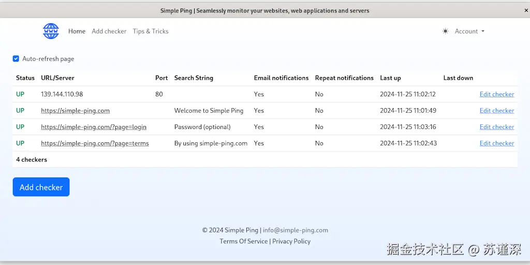Screen dimensions: 530x265
Task: Open Add checker in the navigation bar
Action: pyautogui.click(x=109, y=32)
